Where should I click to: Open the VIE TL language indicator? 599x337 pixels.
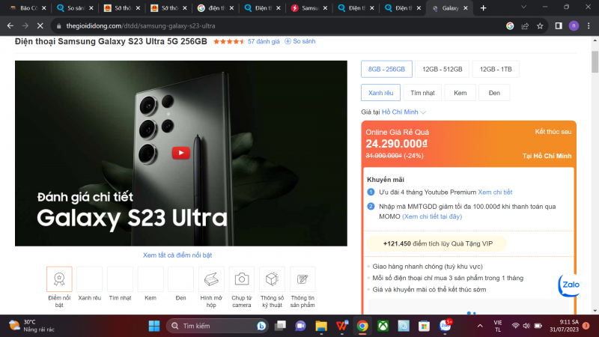[x=498, y=326]
